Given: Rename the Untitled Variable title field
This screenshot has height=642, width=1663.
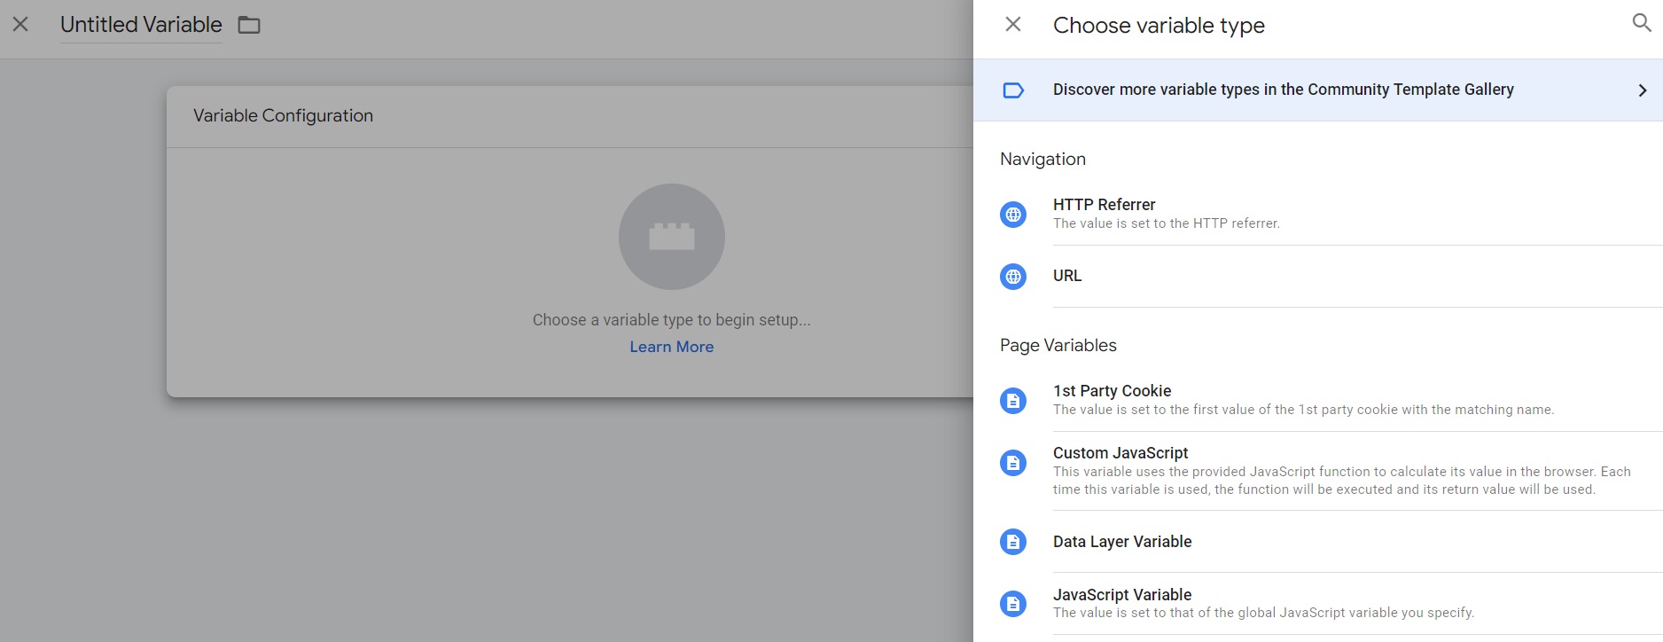Looking at the screenshot, I should [140, 25].
